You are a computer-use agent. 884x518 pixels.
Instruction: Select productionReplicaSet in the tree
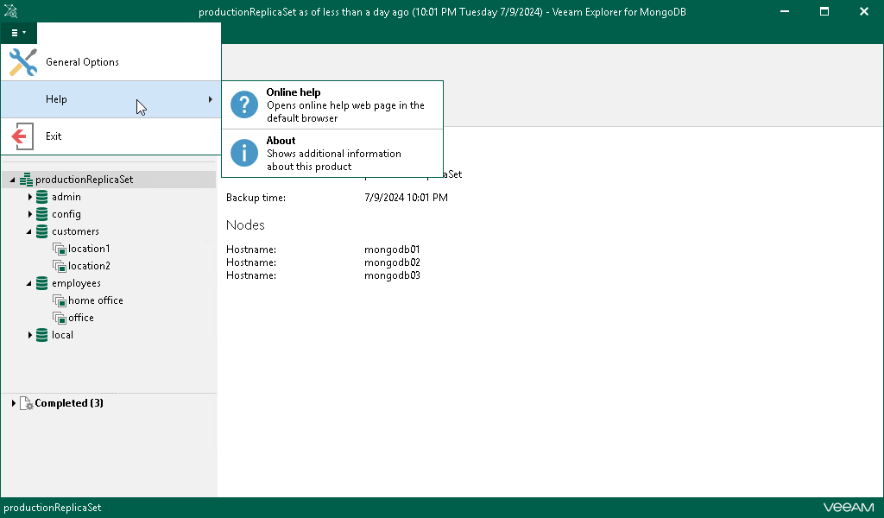click(x=84, y=180)
